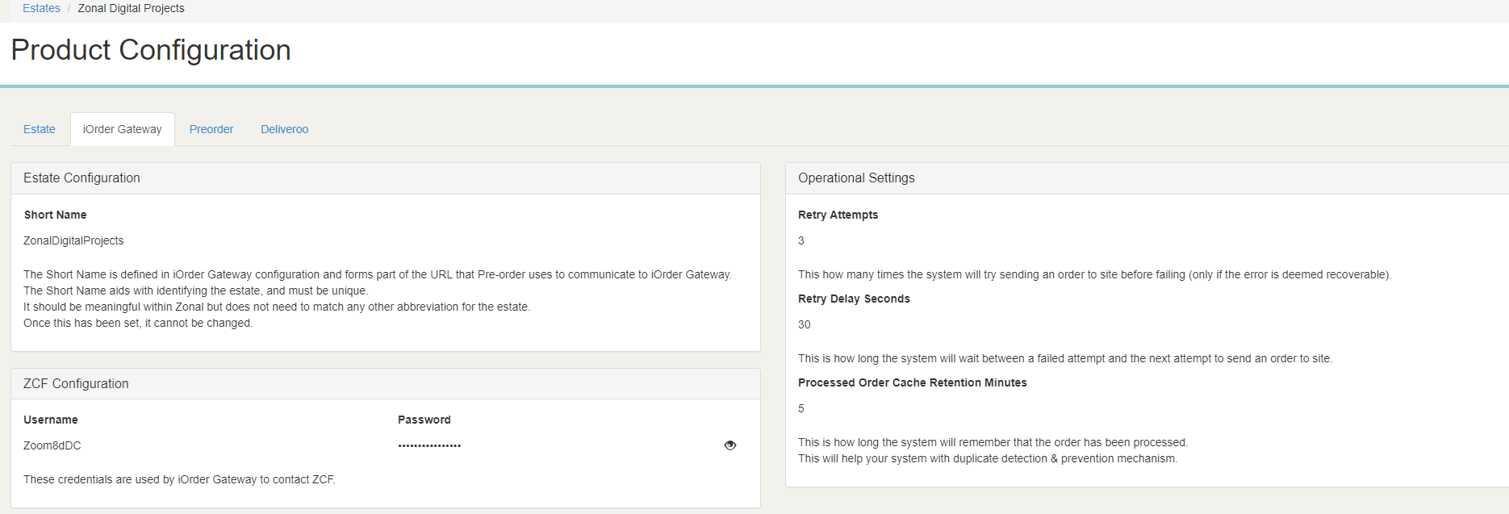Viewport: 1509px width, 514px height.
Task: Click the Retry Delay Seconds value 30
Action: point(805,324)
